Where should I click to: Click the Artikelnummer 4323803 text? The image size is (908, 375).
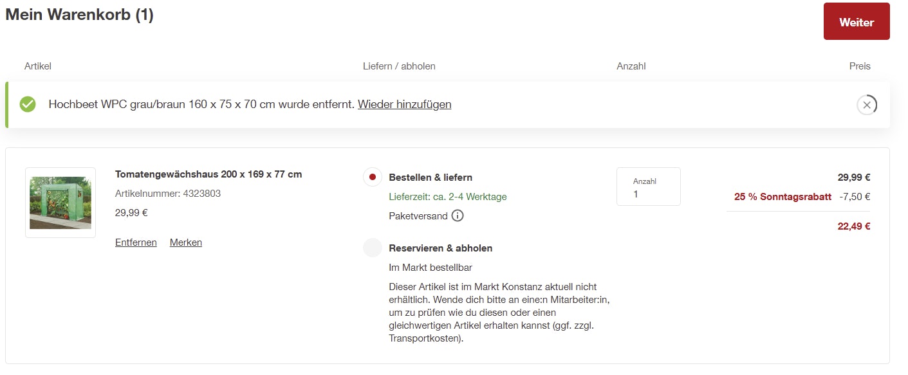(168, 194)
